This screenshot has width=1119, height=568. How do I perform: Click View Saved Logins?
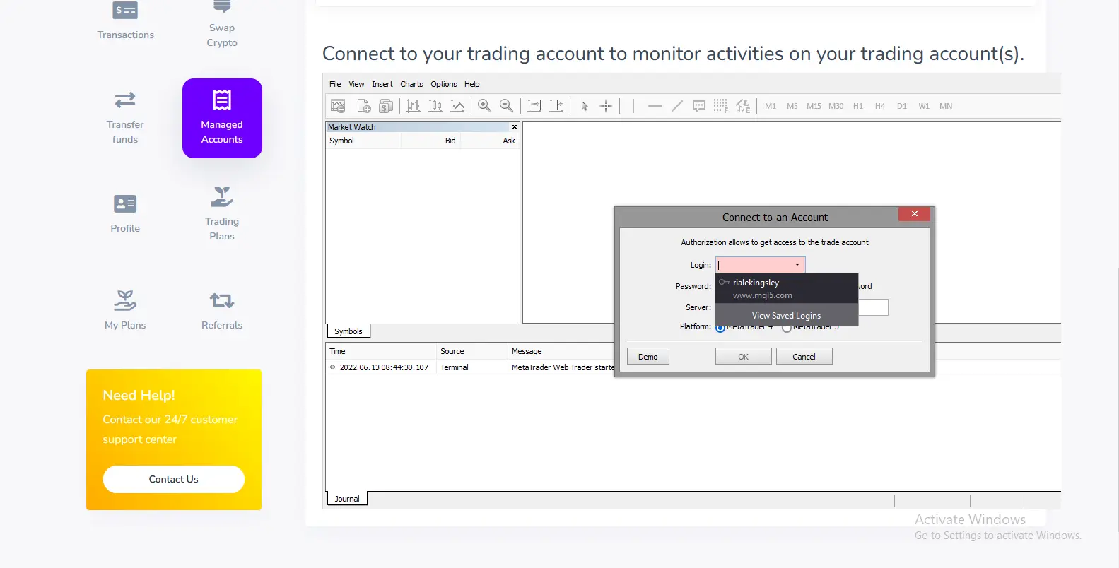(787, 316)
